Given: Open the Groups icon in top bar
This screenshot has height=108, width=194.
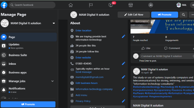Looking at the screenshot, I should pos(150,5).
